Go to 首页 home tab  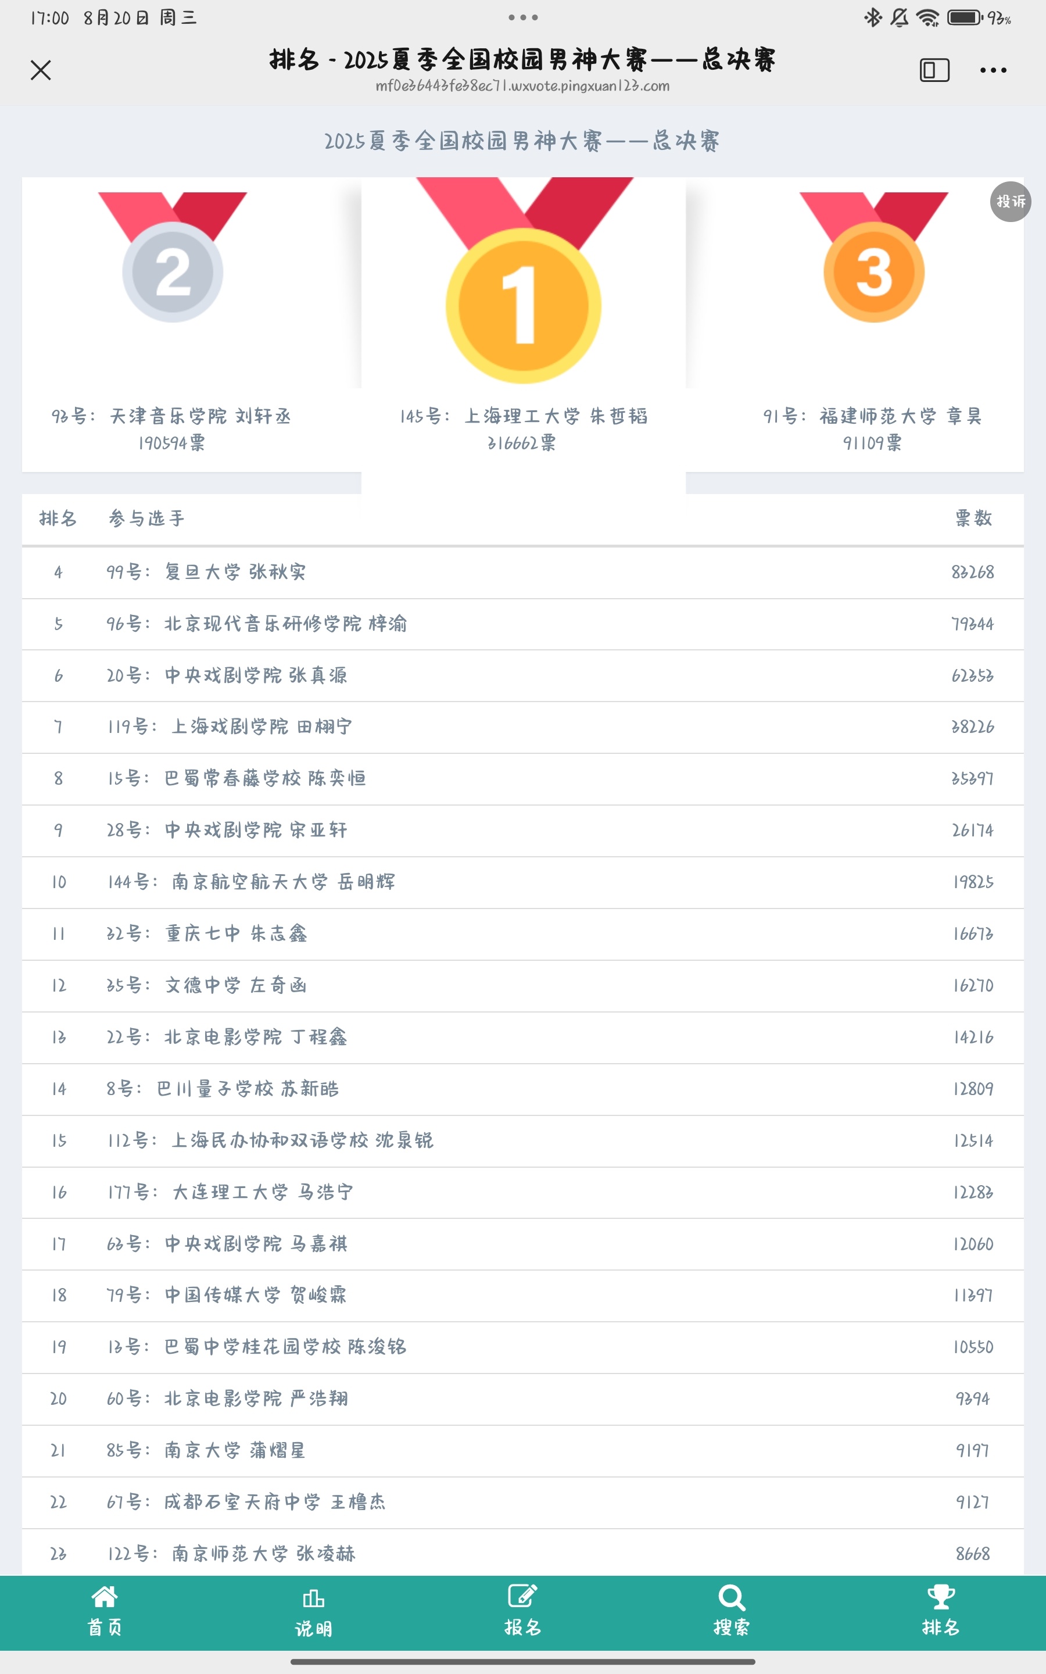(x=105, y=1612)
